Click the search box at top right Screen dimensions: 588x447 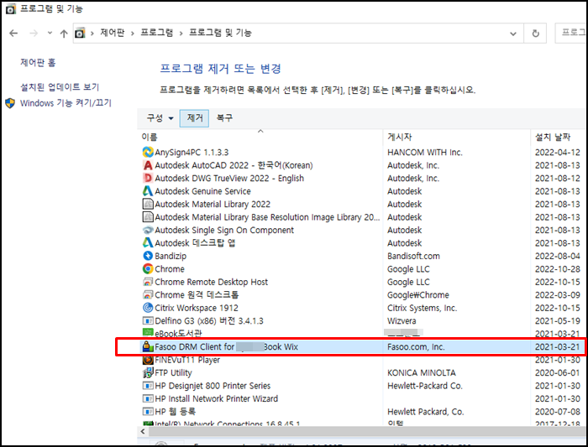tap(571, 33)
